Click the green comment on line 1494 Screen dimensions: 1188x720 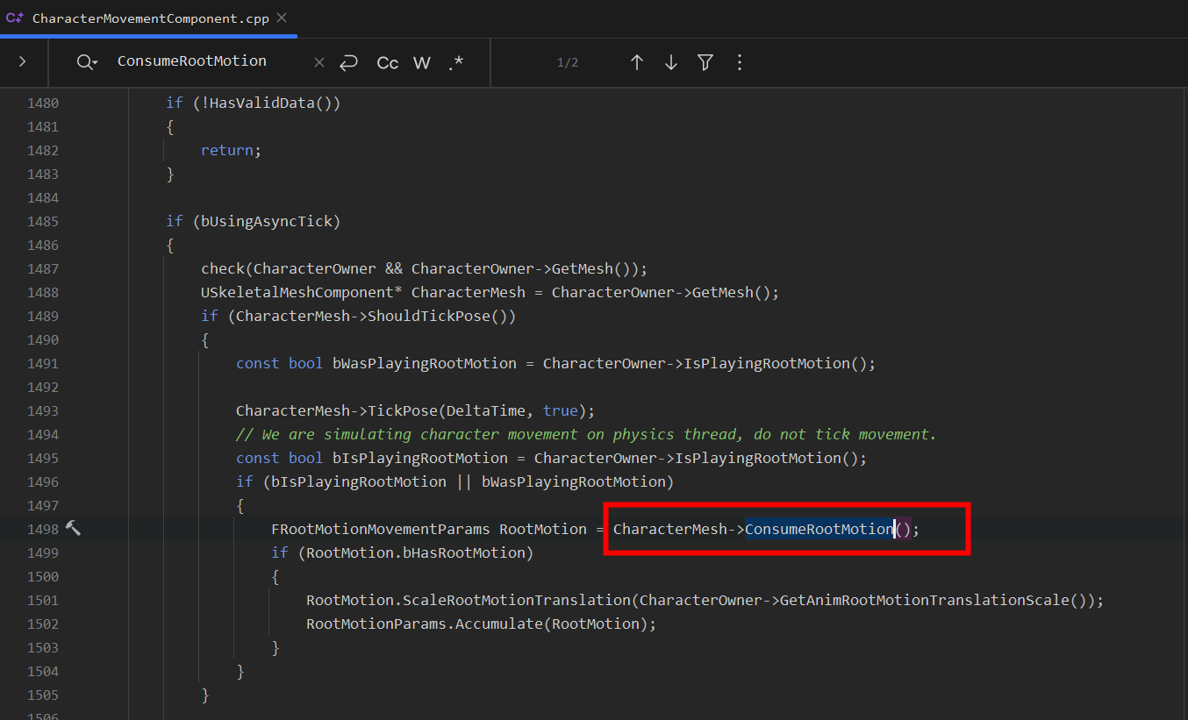click(586, 434)
